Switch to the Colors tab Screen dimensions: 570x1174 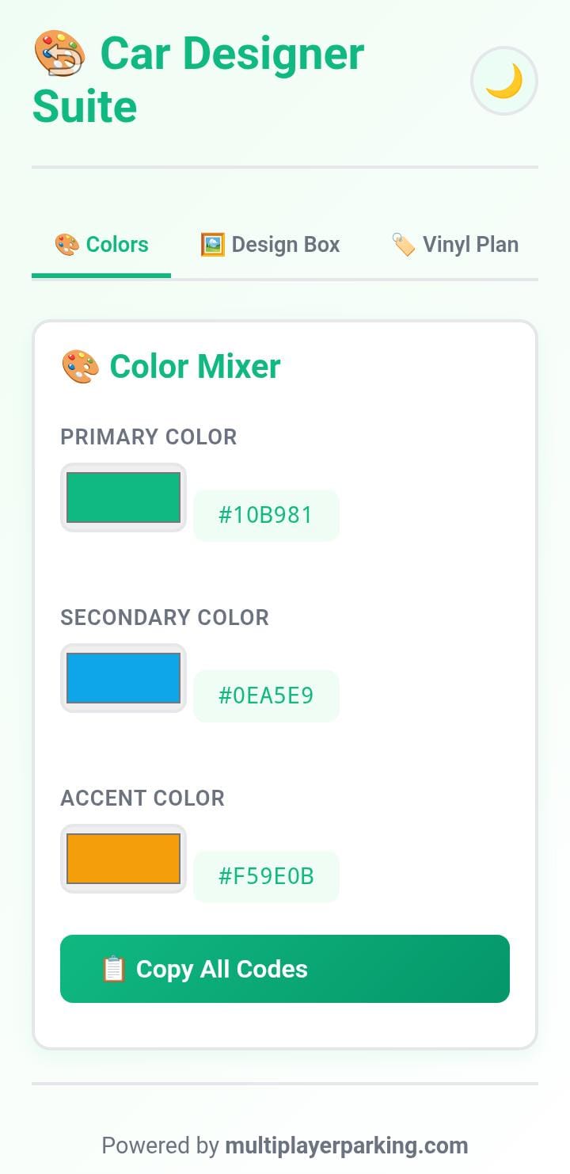tap(101, 245)
